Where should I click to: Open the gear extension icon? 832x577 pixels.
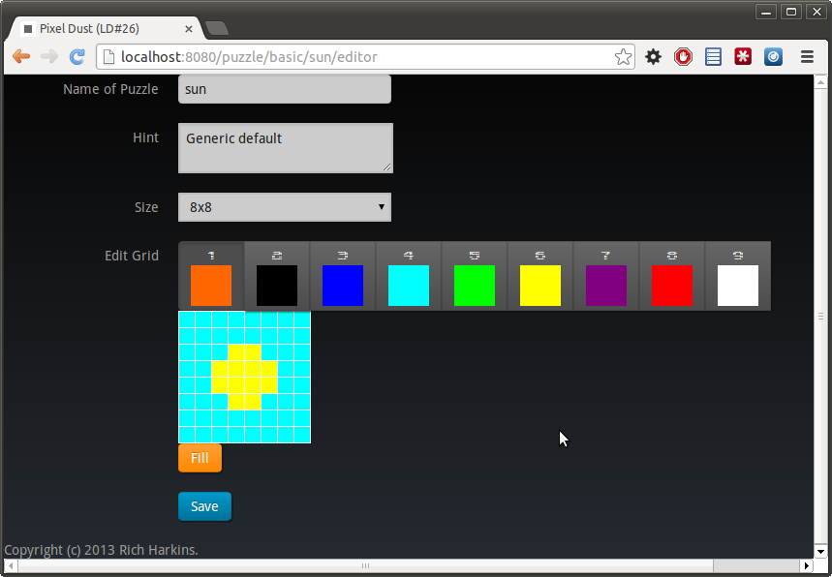[653, 57]
